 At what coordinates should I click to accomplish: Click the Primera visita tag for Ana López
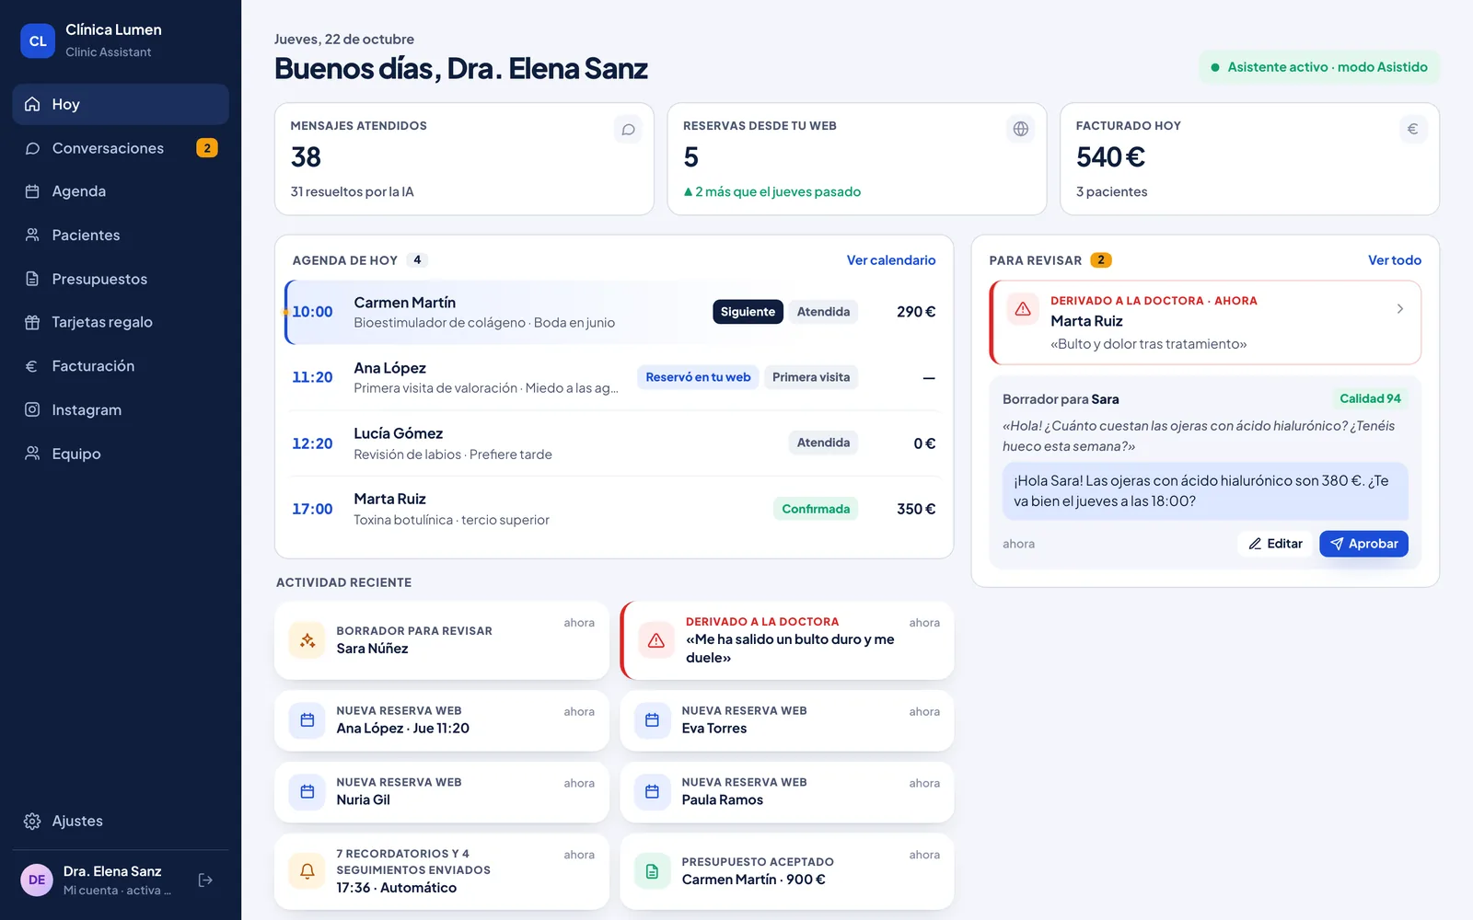[x=811, y=377]
